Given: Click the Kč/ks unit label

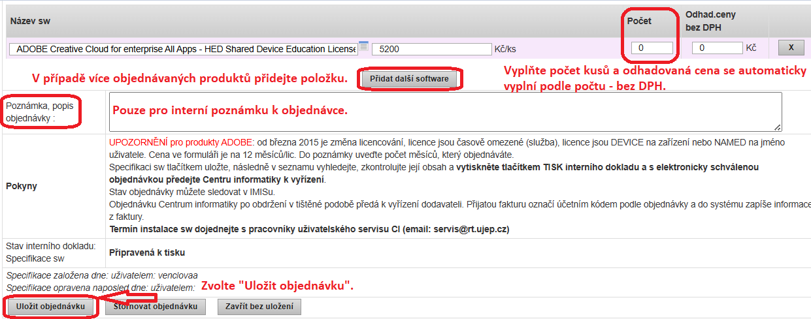Looking at the screenshot, I should (505, 49).
